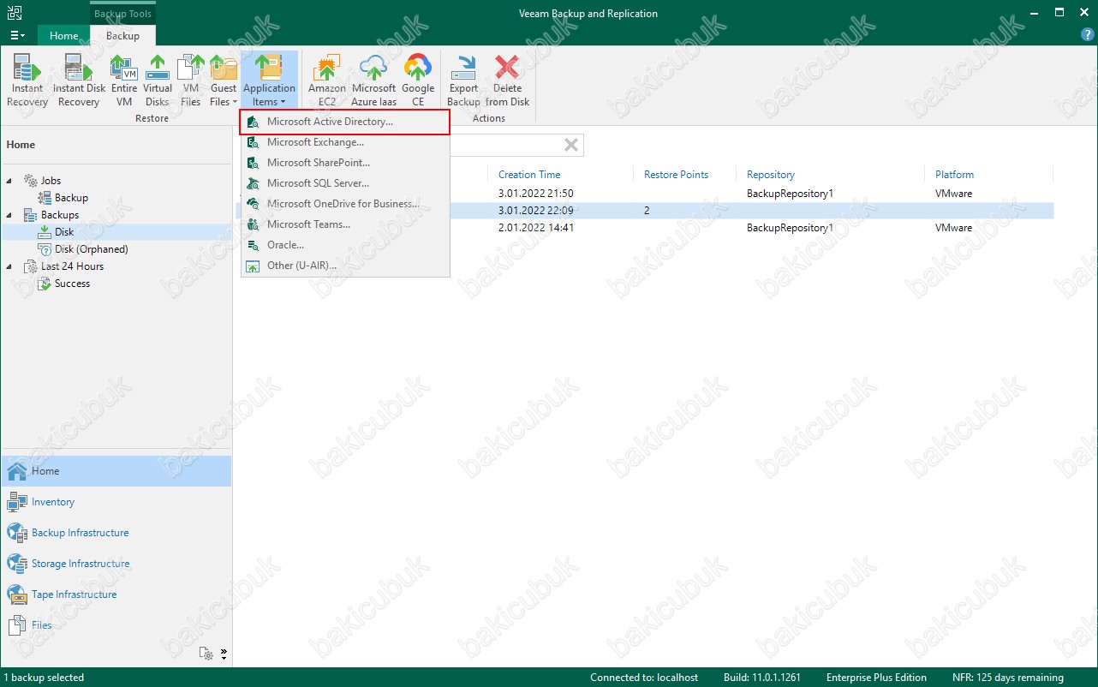The image size is (1098, 687).
Task: Clear the search box with X
Action: [571, 145]
